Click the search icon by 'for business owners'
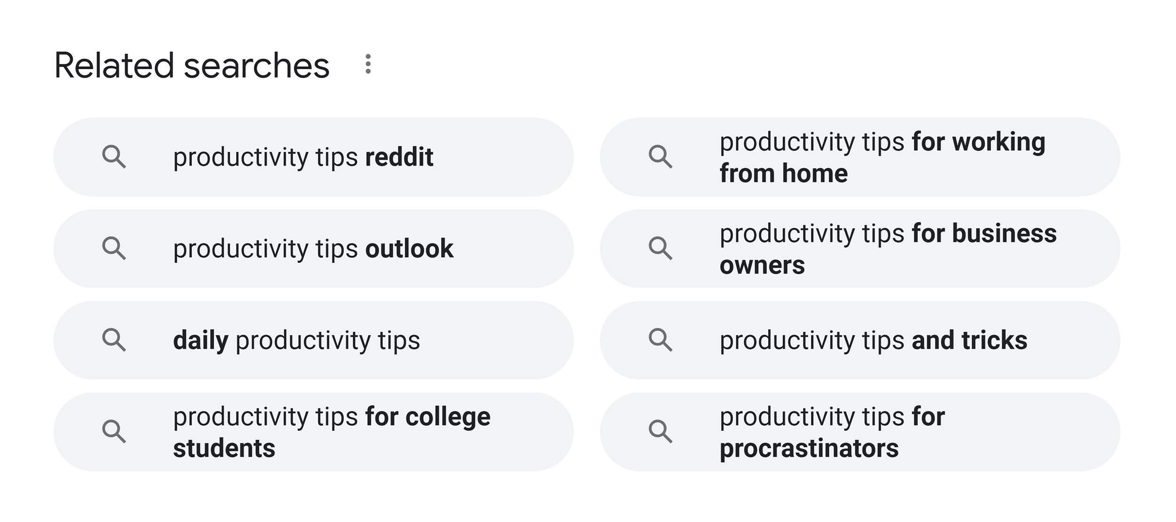The width and height of the screenshot is (1176, 522). [660, 249]
